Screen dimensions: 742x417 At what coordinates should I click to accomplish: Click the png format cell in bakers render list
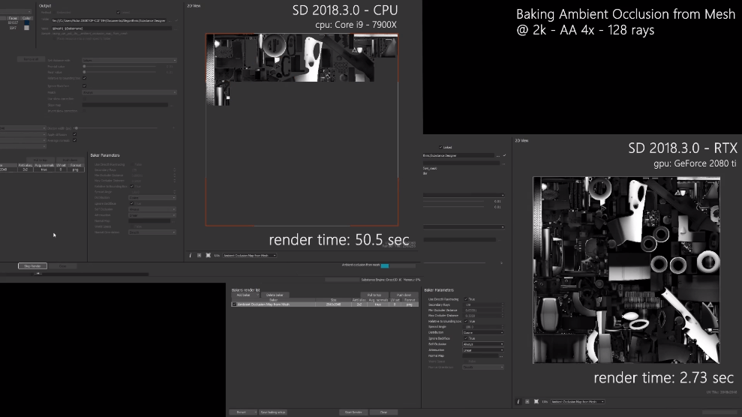[410, 304]
